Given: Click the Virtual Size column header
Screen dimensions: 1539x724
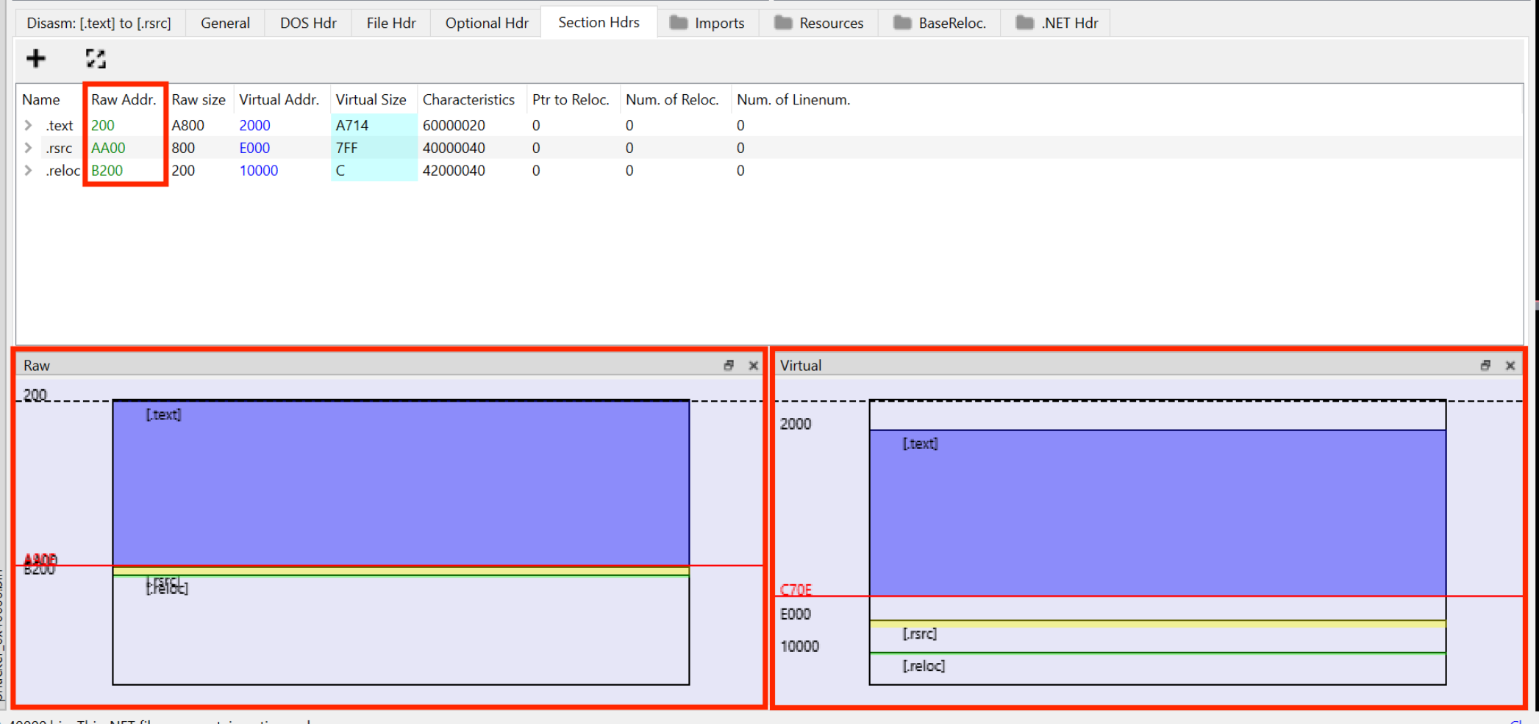Looking at the screenshot, I should (x=371, y=99).
